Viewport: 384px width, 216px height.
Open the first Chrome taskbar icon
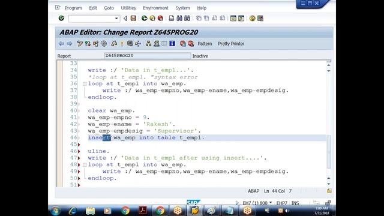[x=125, y=211]
